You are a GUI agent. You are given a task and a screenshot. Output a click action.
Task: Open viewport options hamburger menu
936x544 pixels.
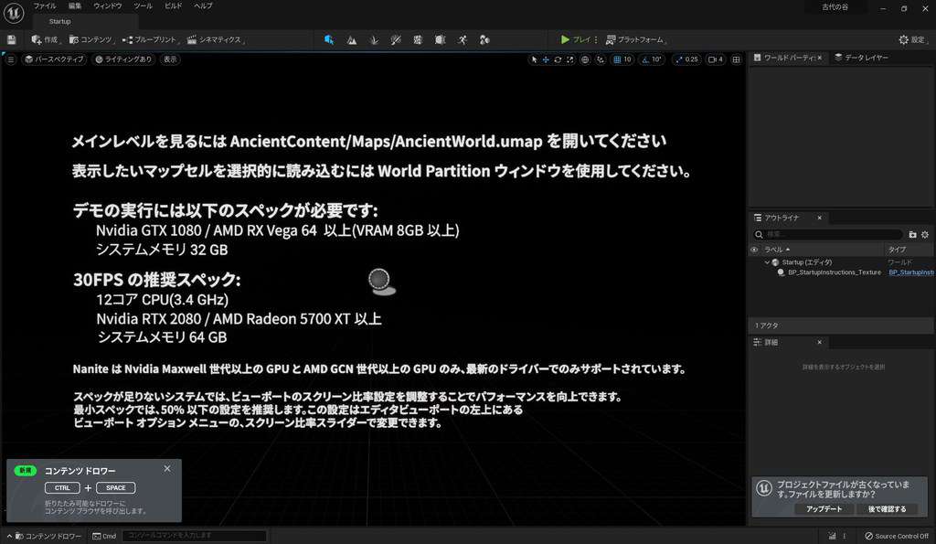[11, 59]
